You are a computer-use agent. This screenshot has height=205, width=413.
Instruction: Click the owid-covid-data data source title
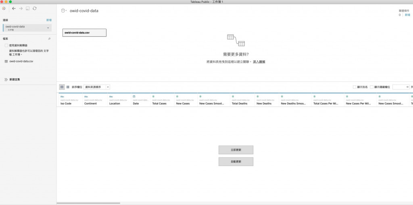point(84,11)
